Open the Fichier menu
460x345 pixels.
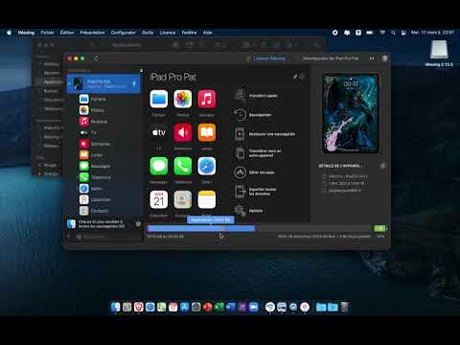click(47, 33)
